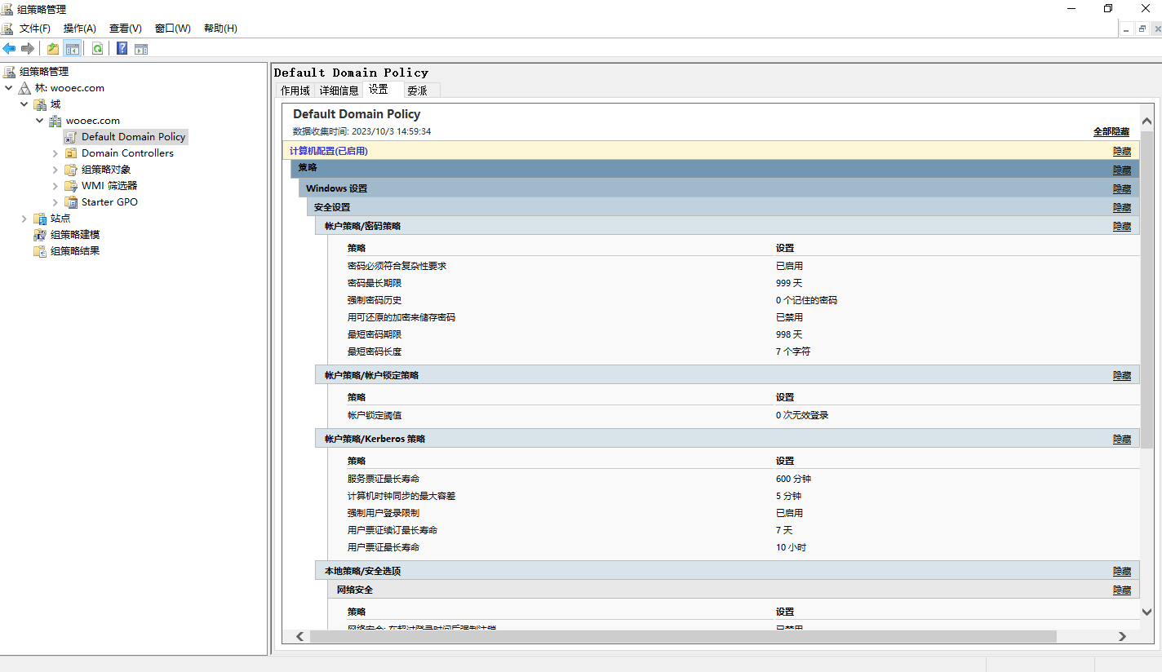Toggle the show/hide console tree toolbar icon
This screenshot has height=672, width=1162.
(x=73, y=48)
